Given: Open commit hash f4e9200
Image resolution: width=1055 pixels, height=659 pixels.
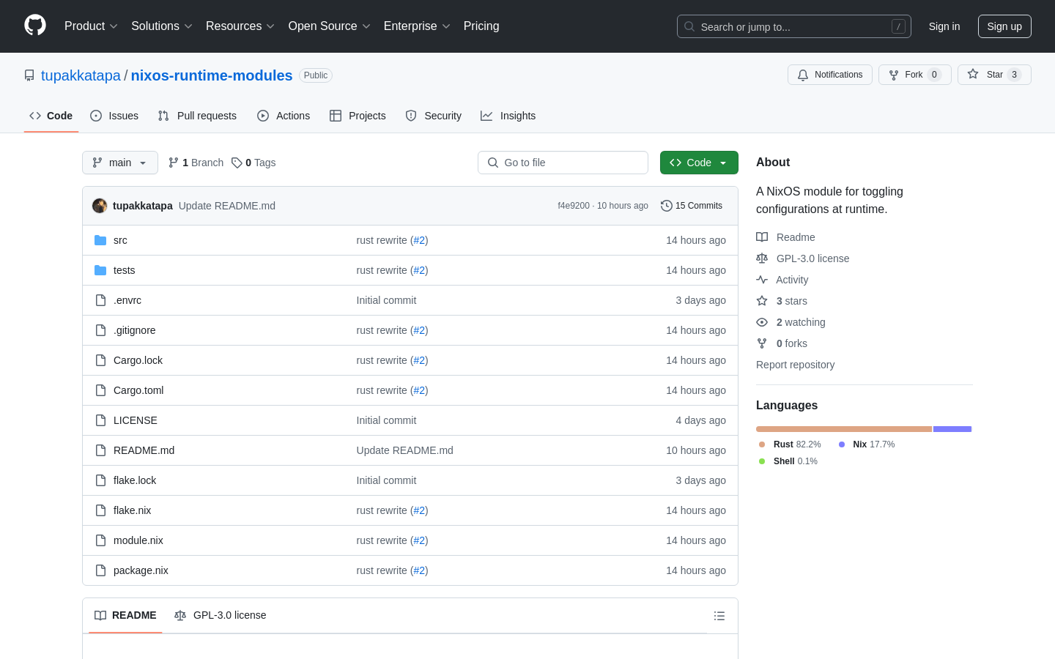Looking at the screenshot, I should 574,206.
